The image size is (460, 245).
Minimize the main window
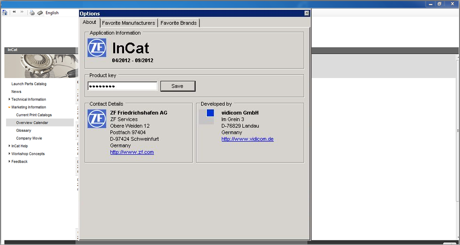(431, 4)
